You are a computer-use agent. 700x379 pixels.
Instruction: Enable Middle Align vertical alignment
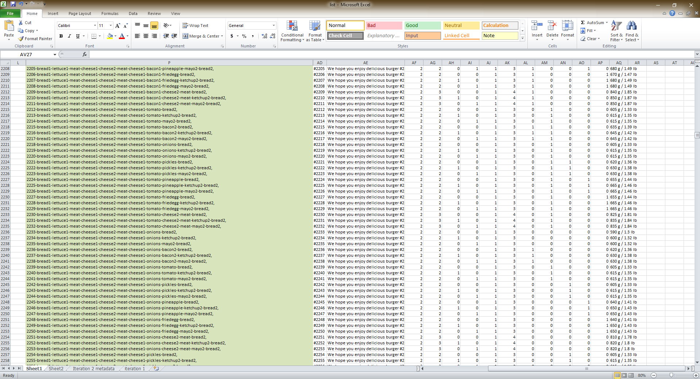pyautogui.click(x=146, y=26)
